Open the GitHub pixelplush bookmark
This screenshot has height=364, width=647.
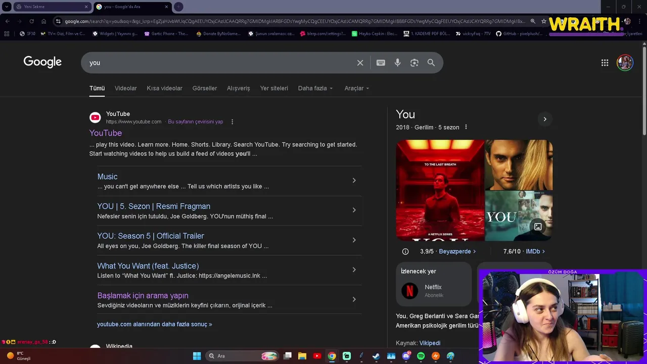(x=519, y=34)
